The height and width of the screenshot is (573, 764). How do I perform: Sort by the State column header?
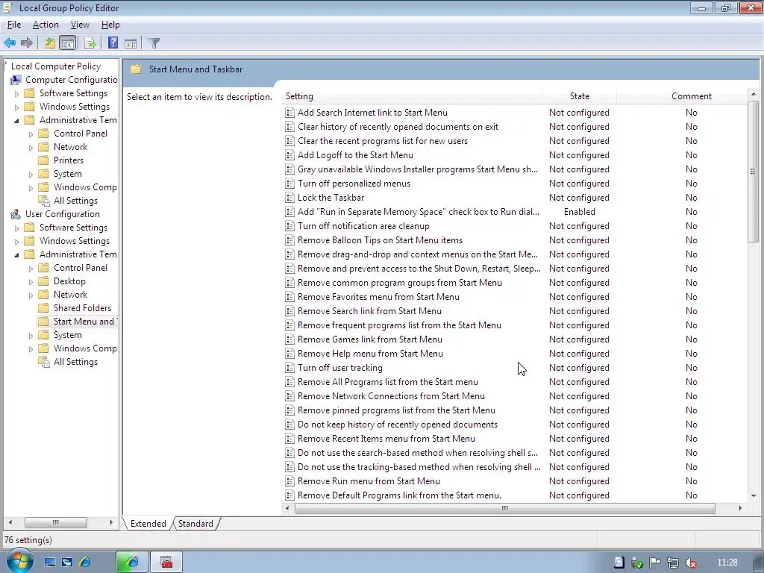pyautogui.click(x=579, y=96)
